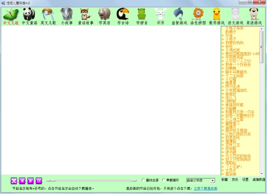The image size is (267, 194).
Task: Click the 桌面快捷 button
Action: (259, 180)
